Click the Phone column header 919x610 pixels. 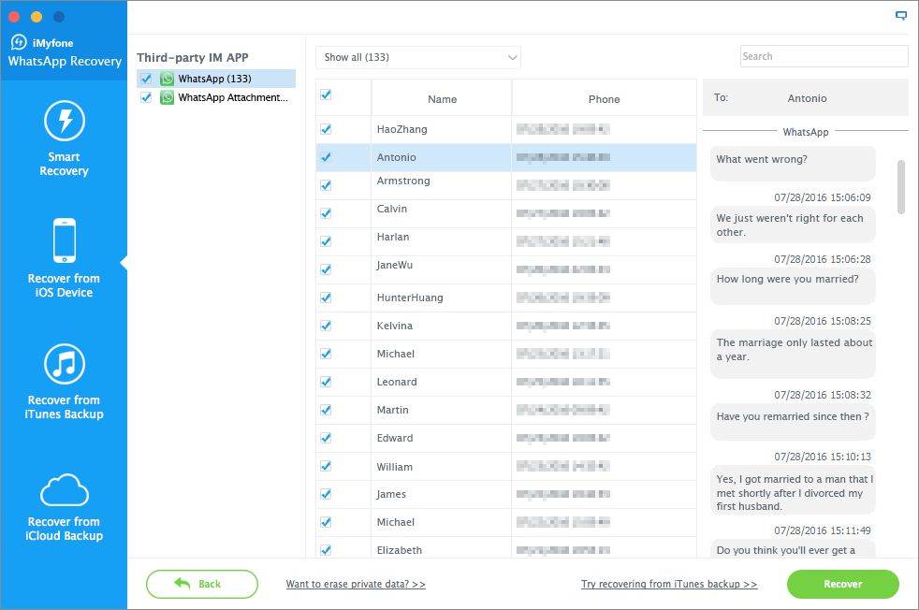tap(605, 99)
